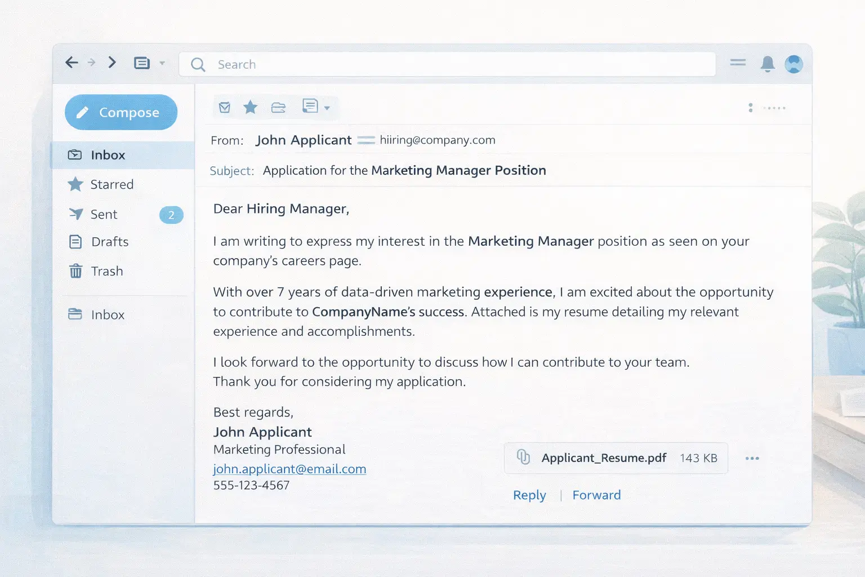Click Reply to answer John Applicant
865x577 pixels.
coord(529,495)
